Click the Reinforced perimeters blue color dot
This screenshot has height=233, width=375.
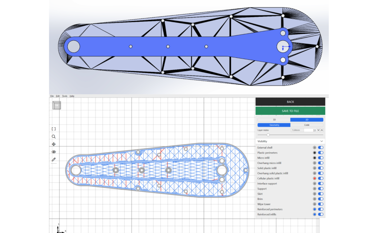coord(315,209)
